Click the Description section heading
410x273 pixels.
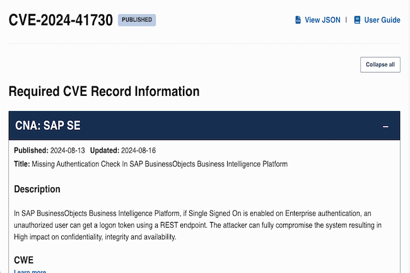coord(37,189)
